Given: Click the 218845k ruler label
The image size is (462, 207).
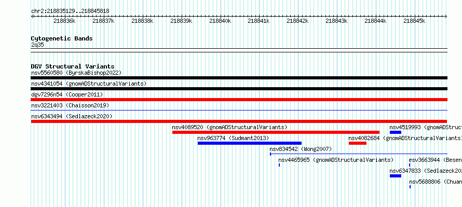Looking at the screenshot, I should tap(414, 21).
